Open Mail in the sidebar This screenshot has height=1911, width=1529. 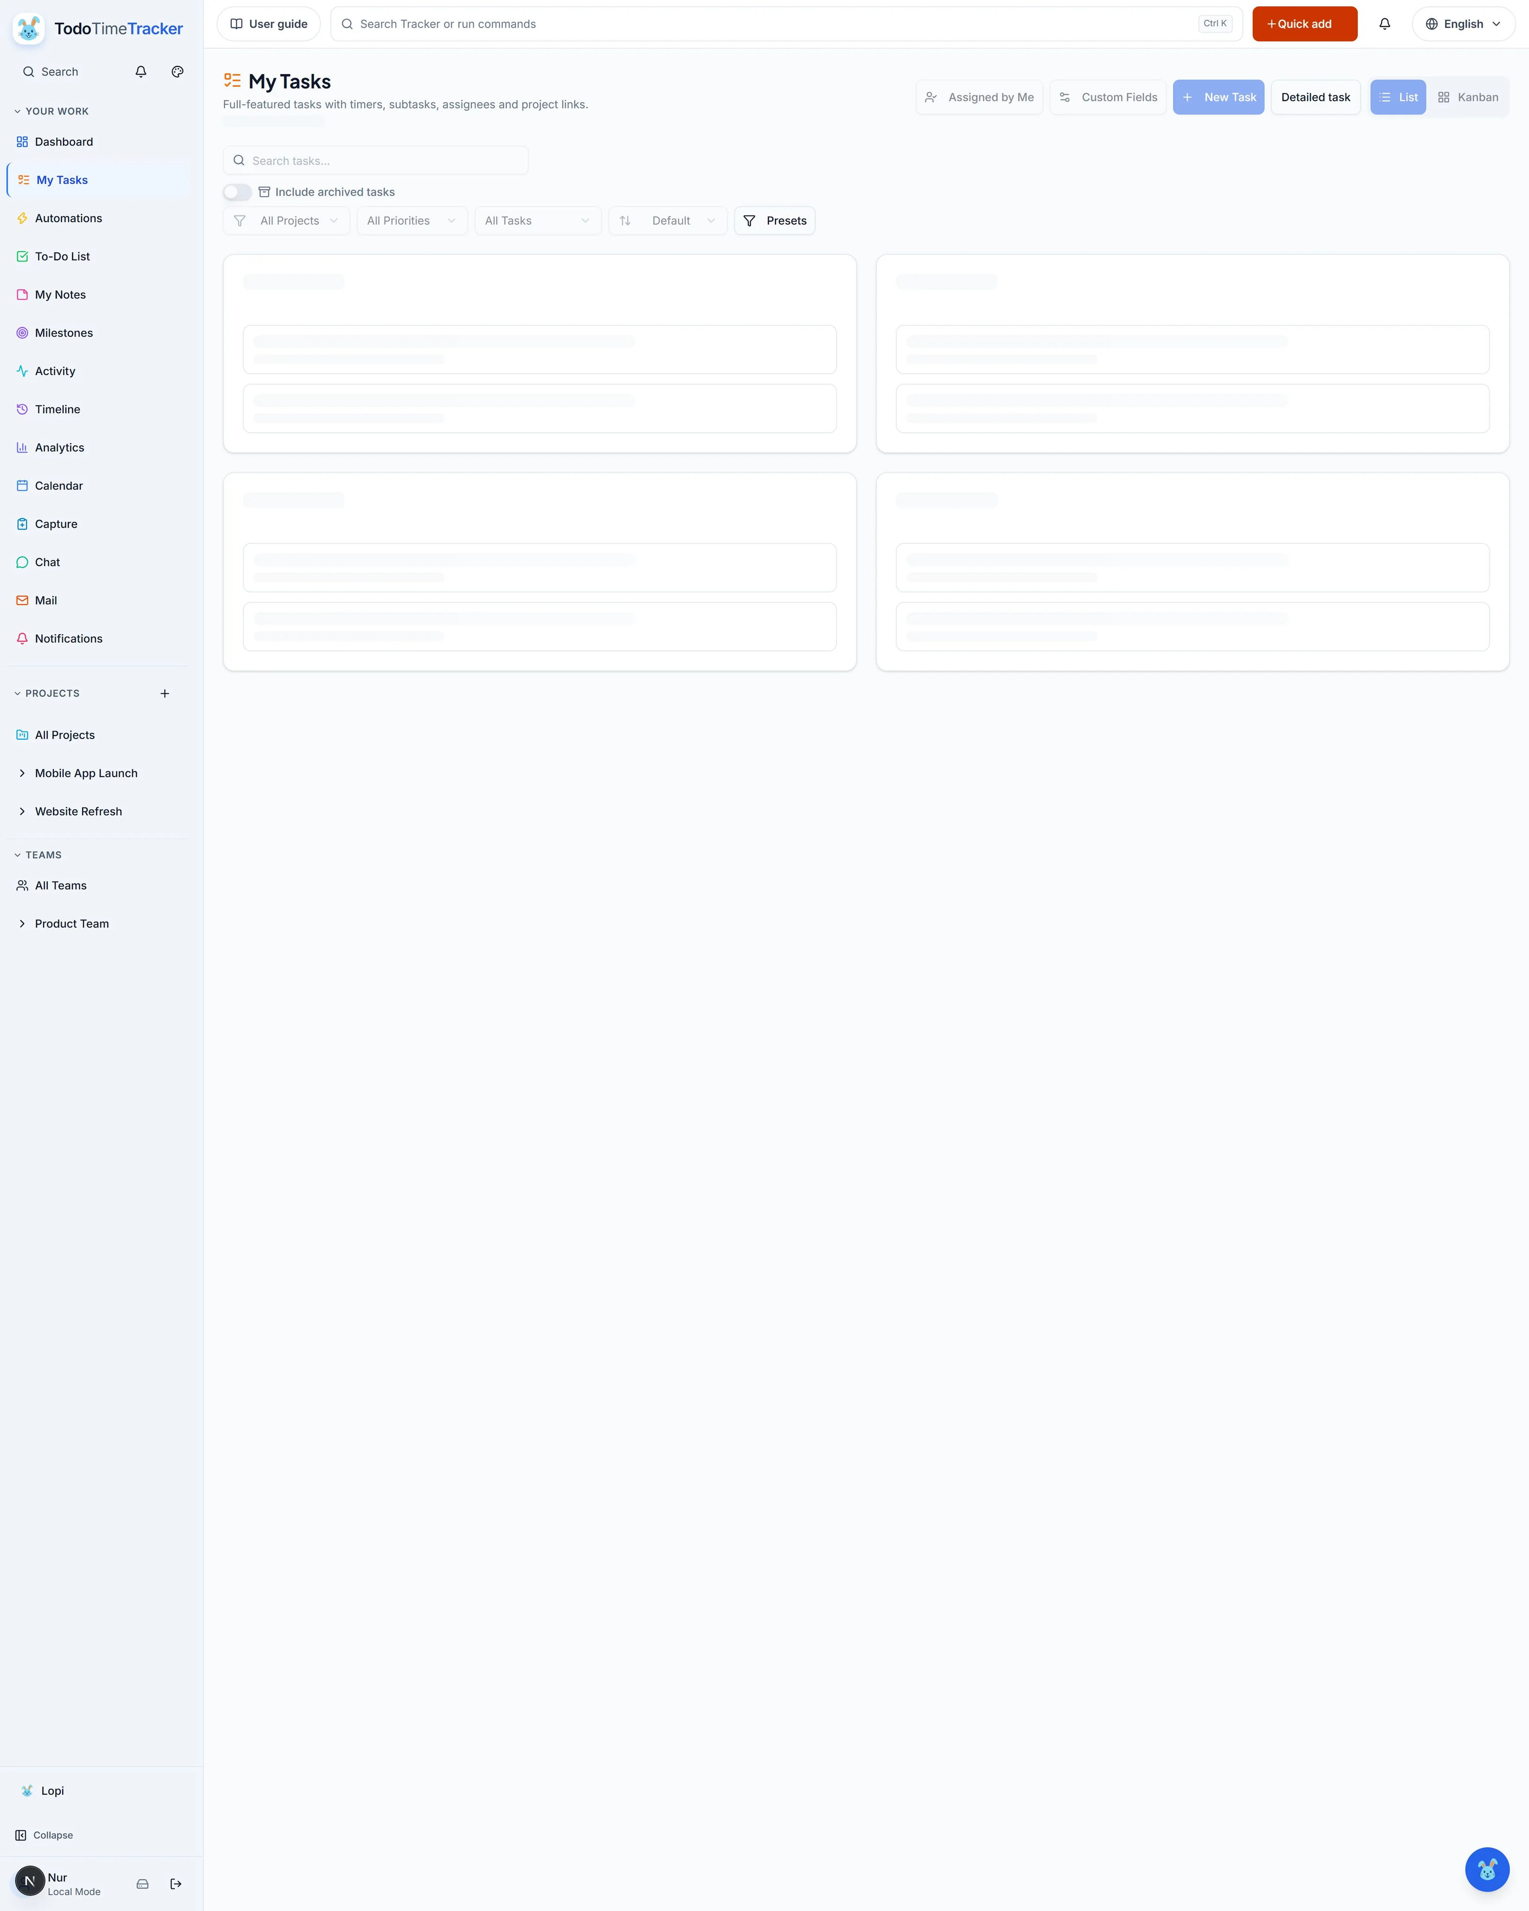coord(98,600)
